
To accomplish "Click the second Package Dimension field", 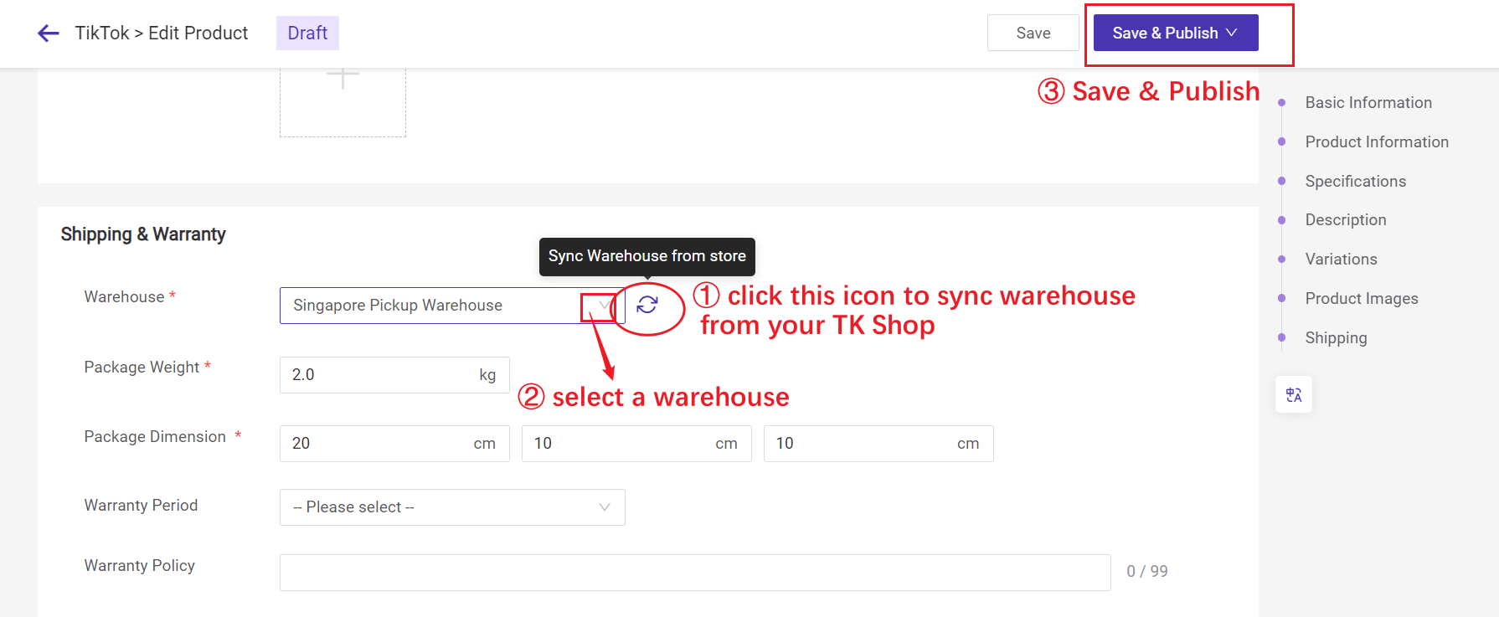I will coord(636,444).
